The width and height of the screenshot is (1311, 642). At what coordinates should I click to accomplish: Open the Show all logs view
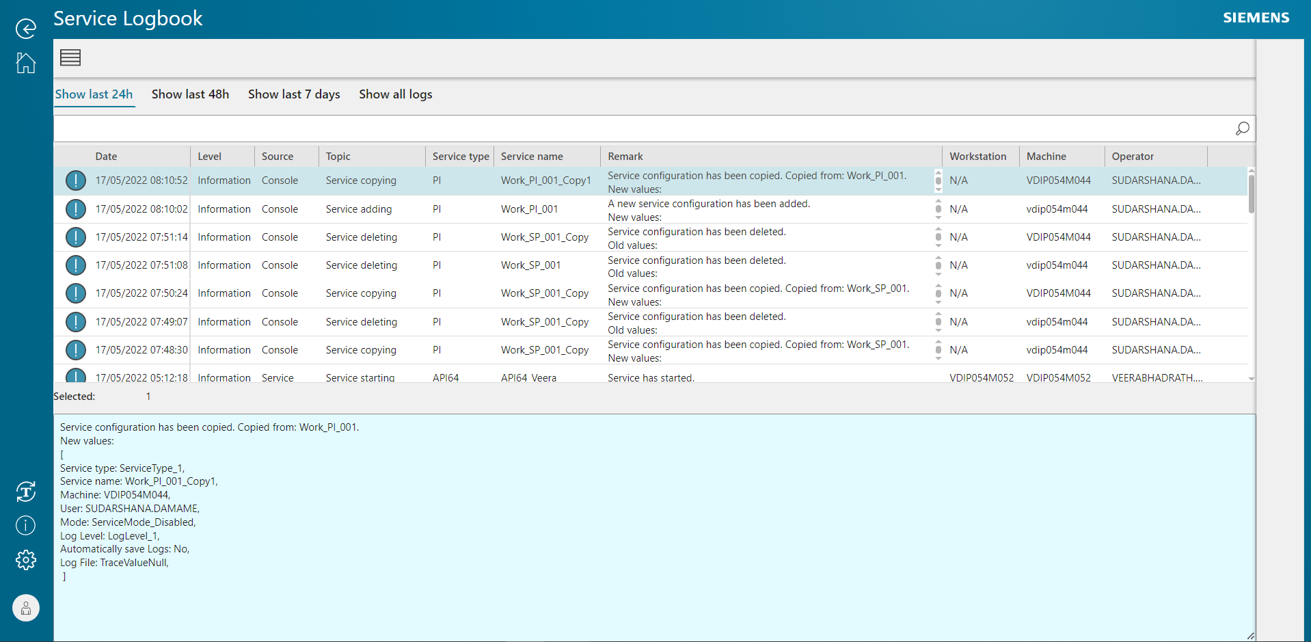point(395,94)
